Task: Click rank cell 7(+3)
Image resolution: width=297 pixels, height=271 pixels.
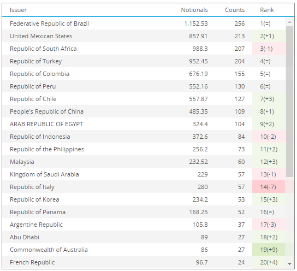Action: [269, 99]
